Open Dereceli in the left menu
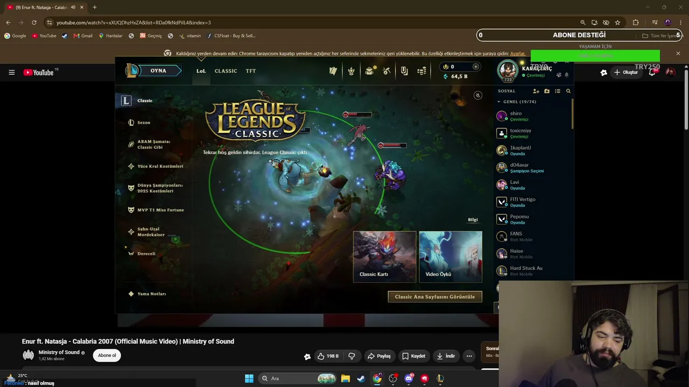The height and width of the screenshot is (387, 689). click(146, 254)
